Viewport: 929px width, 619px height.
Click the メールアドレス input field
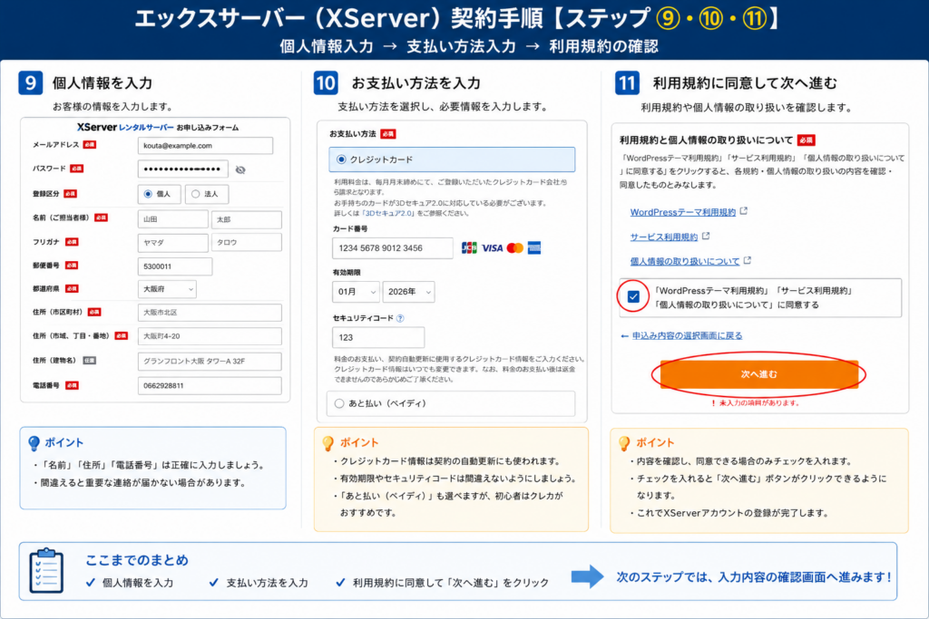click(205, 146)
